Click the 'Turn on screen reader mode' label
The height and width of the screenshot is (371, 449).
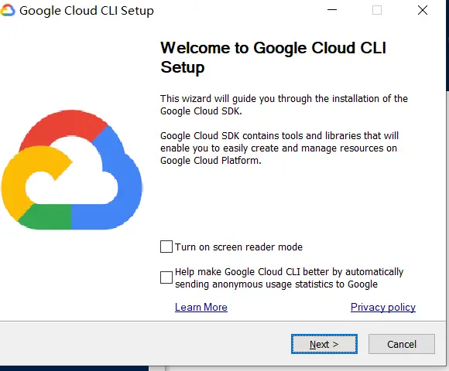click(238, 247)
